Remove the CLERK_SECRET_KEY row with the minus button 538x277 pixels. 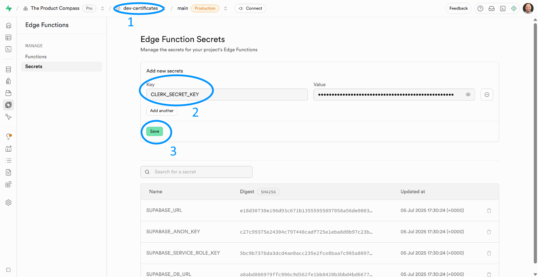coord(487,94)
